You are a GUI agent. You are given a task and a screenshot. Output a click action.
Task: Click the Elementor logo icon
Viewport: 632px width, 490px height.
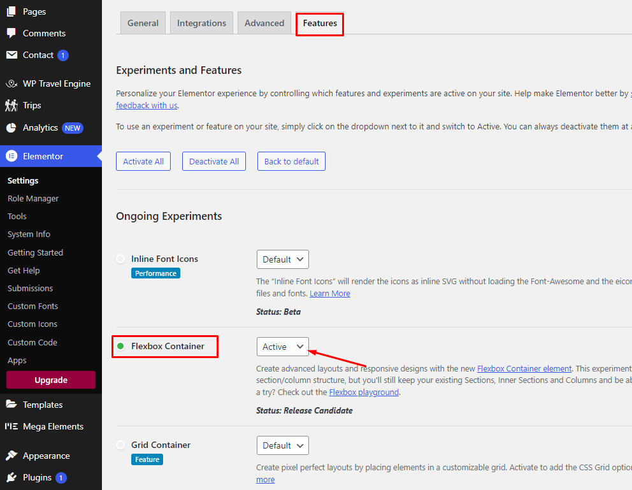(11, 156)
